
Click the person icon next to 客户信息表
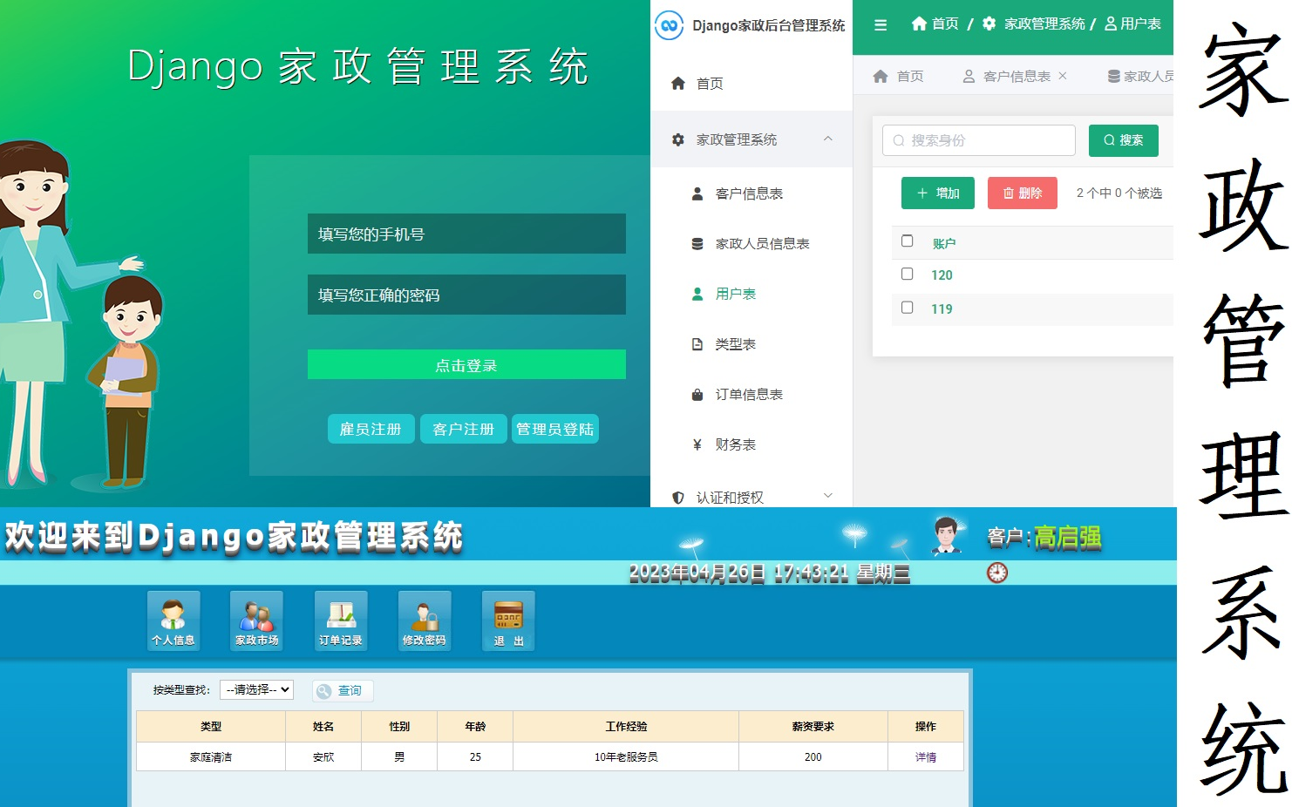pyautogui.click(x=697, y=193)
